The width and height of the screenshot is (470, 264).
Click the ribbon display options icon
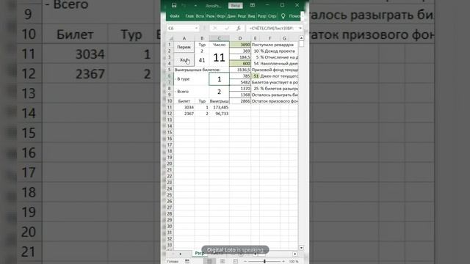[253, 5]
